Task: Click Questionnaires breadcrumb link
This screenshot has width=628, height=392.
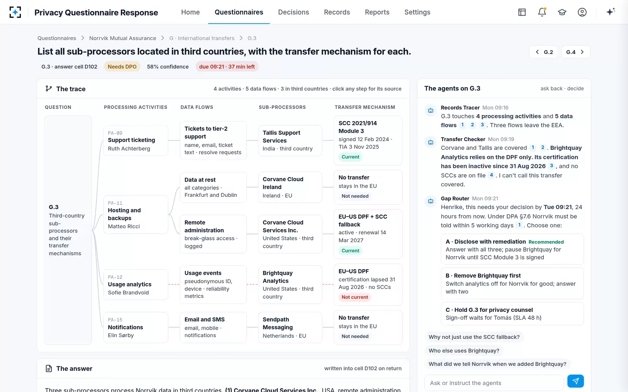Action: coord(57,38)
